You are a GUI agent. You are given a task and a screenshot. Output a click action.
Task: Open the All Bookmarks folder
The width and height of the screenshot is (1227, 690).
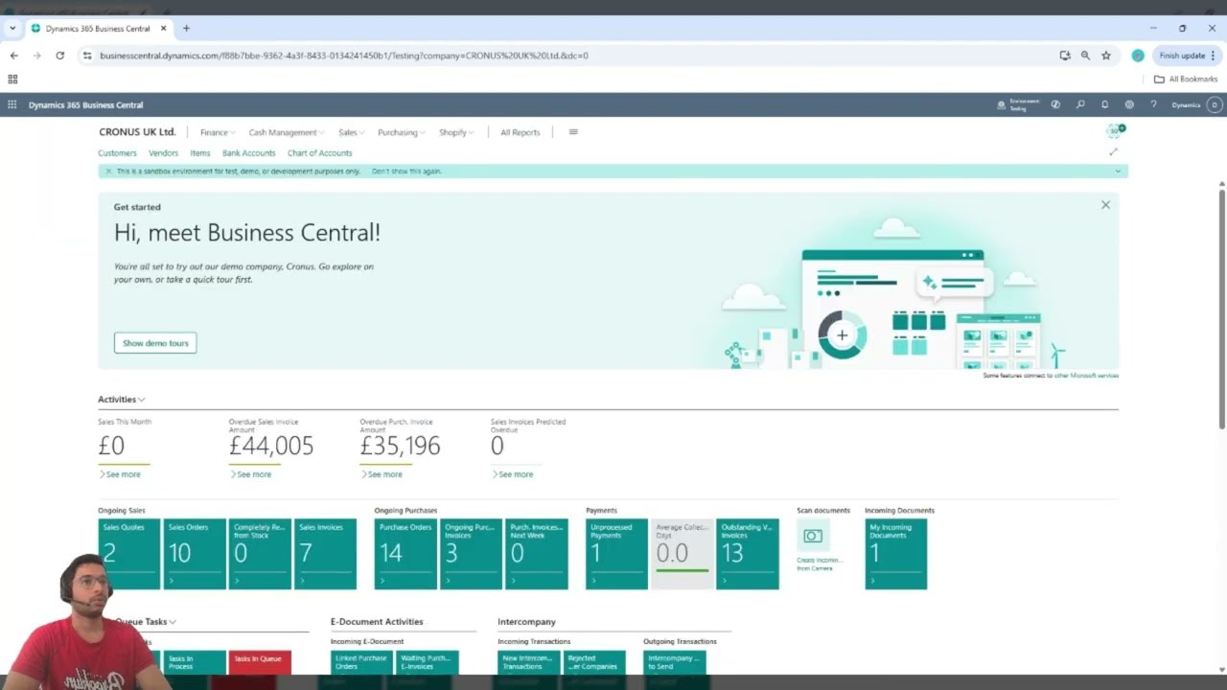(1186, 79)
